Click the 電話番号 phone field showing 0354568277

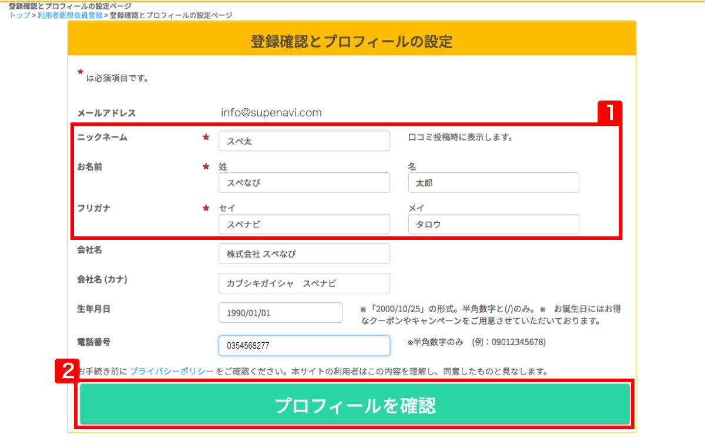304,346
